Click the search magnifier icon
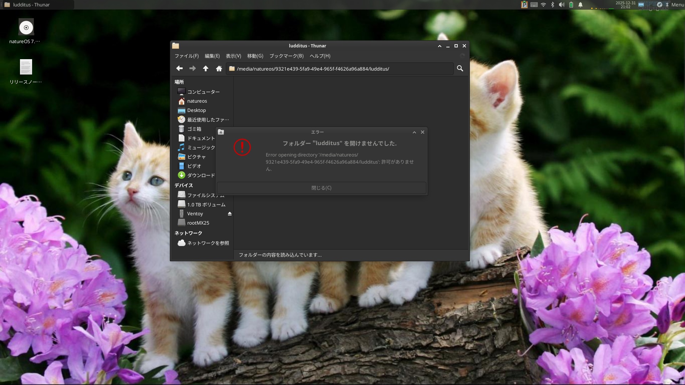Image resolution: width=685 pixels, height=385 pixels. point(460,68)
